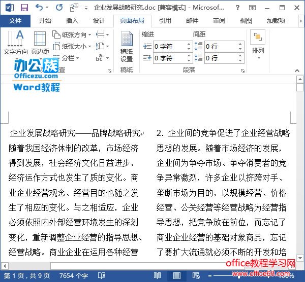The width and height of the screenshot is (305, 282).
Task: Switch to the 设计 tab
Action: pyautogui.click(x=99, y=21)
